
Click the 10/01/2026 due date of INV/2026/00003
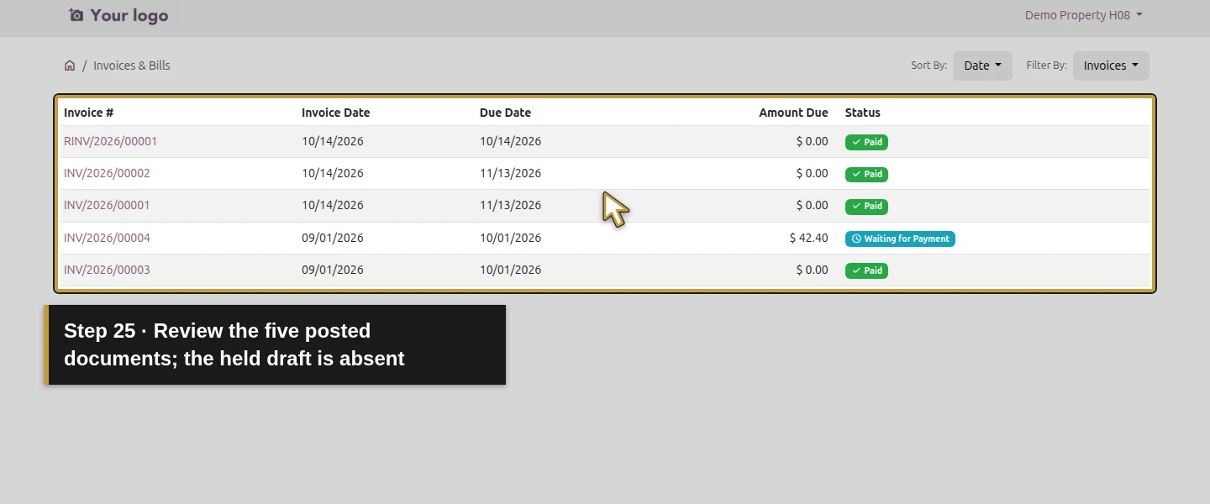click(x=510, y=270)
